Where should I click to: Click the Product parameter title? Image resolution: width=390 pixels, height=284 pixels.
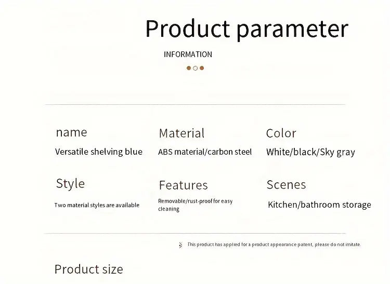(x=246, y=28)
